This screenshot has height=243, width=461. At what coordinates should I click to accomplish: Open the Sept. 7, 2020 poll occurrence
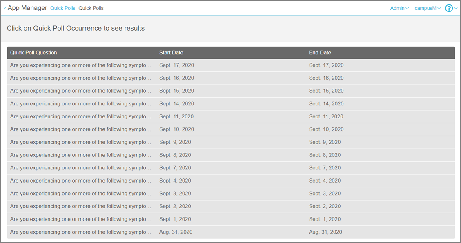81,168
